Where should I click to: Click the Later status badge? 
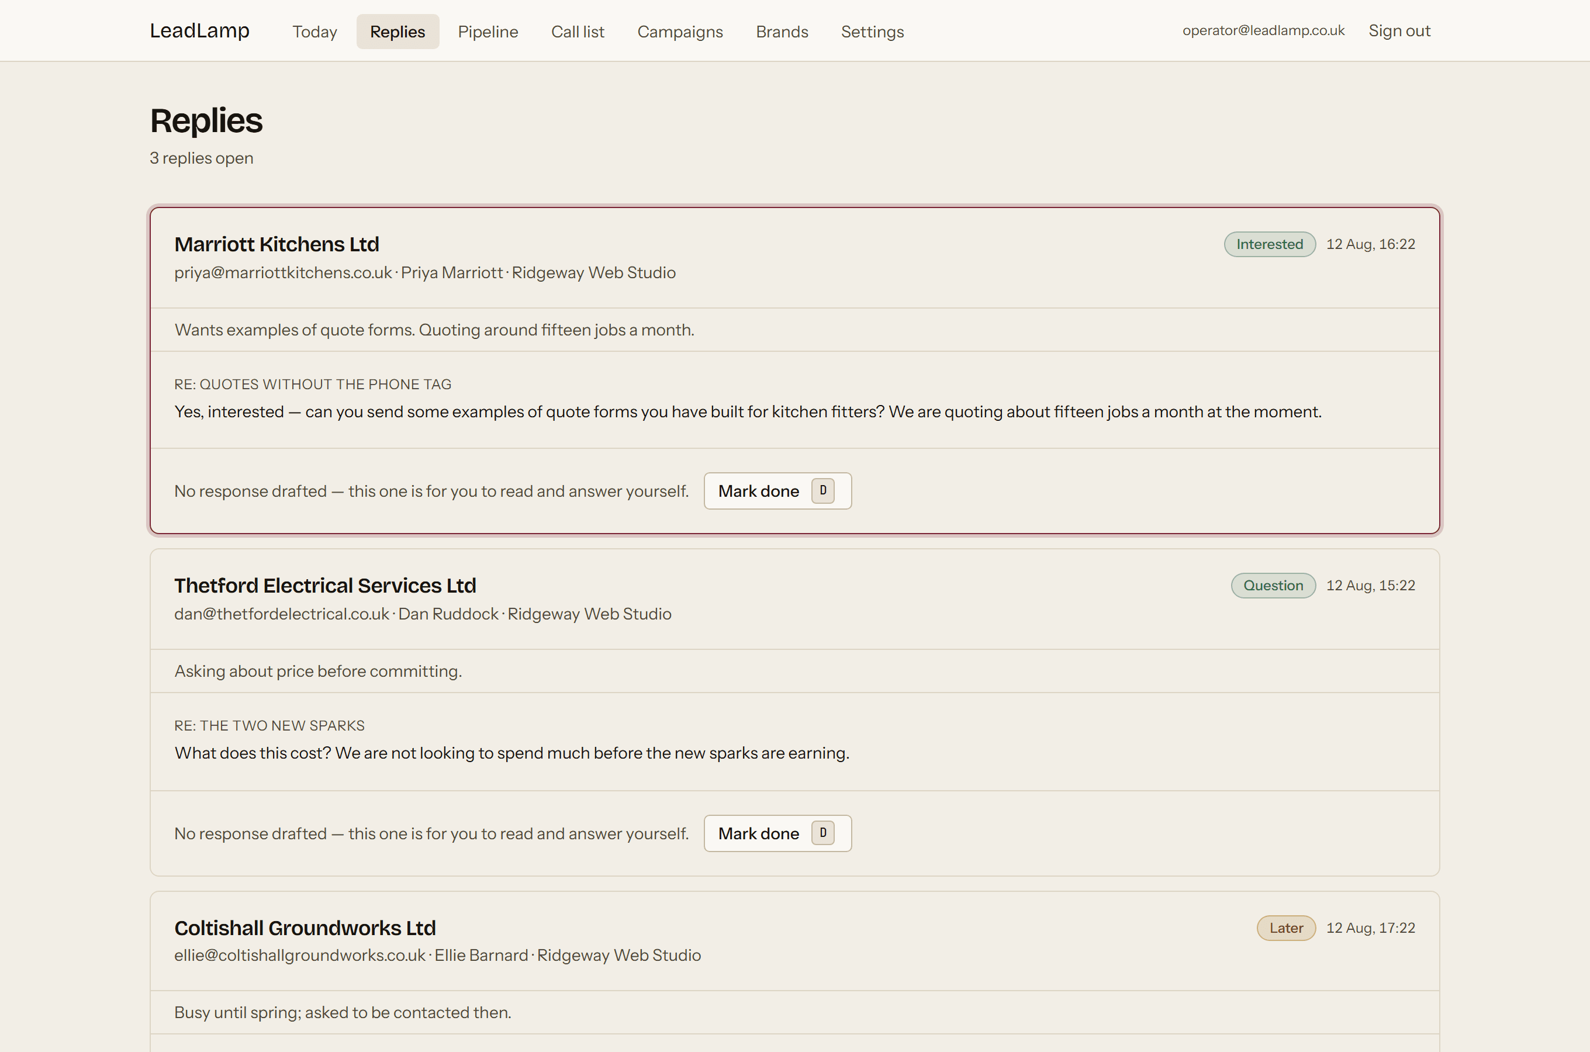tap(1285, 928)
